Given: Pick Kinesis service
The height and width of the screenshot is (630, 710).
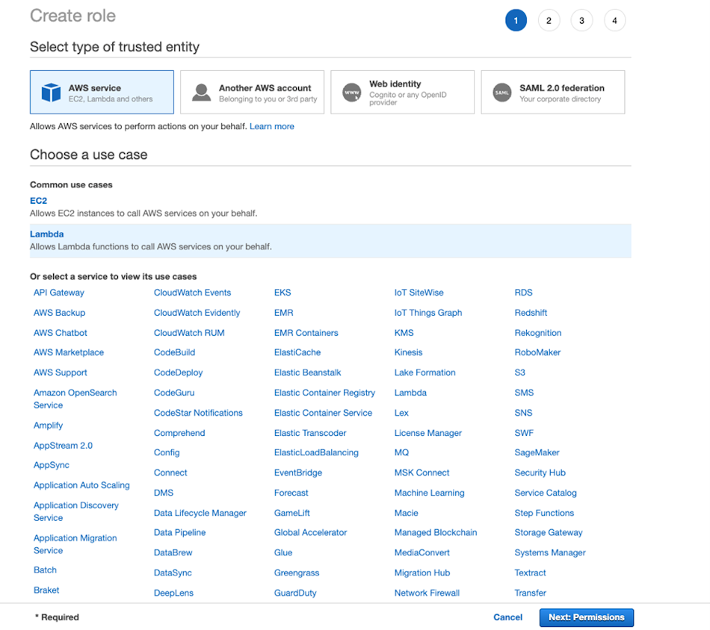Looking at the screenshot, I should tap(408, 352).
